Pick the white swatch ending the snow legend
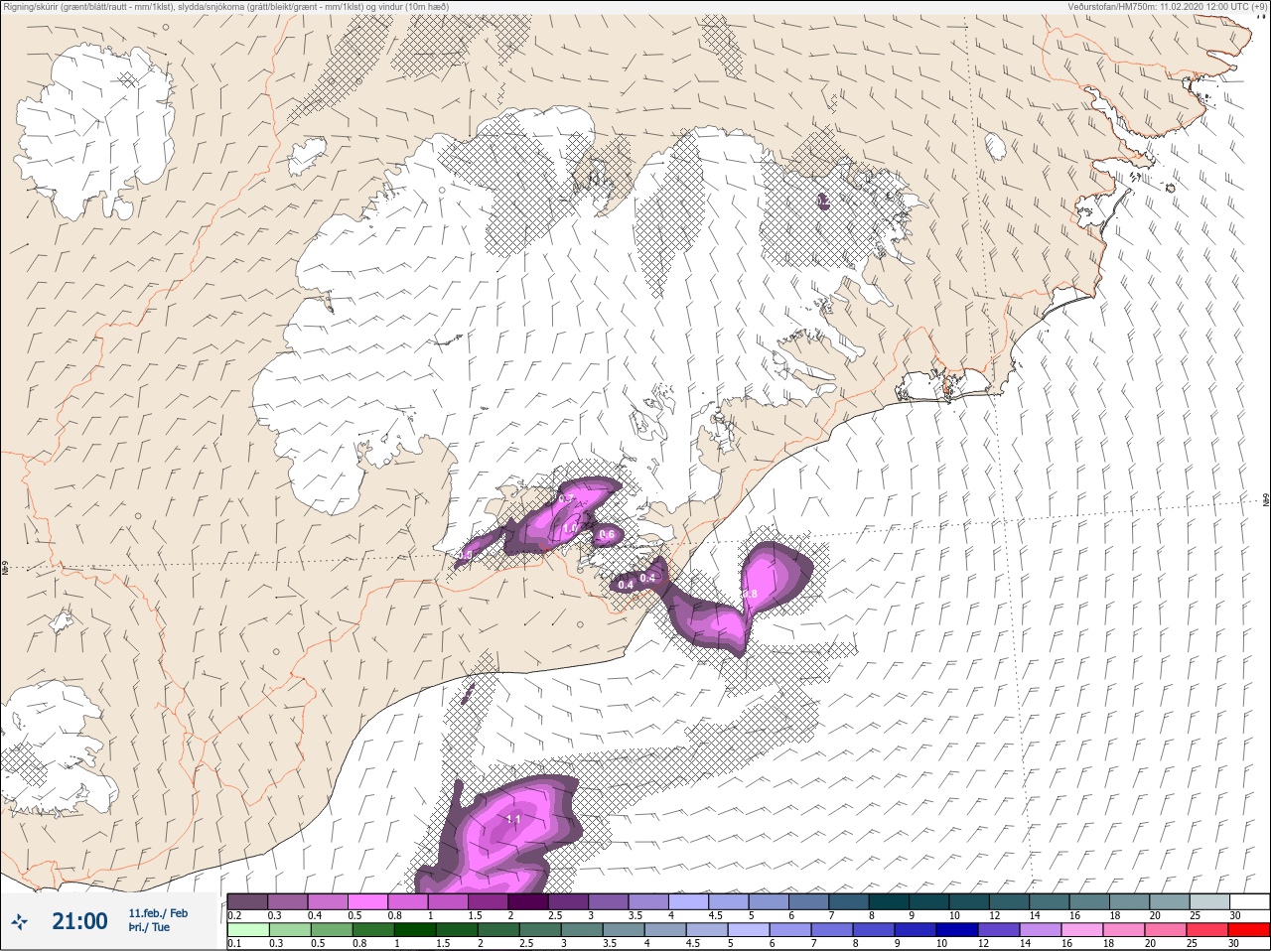 point(1248,901)
